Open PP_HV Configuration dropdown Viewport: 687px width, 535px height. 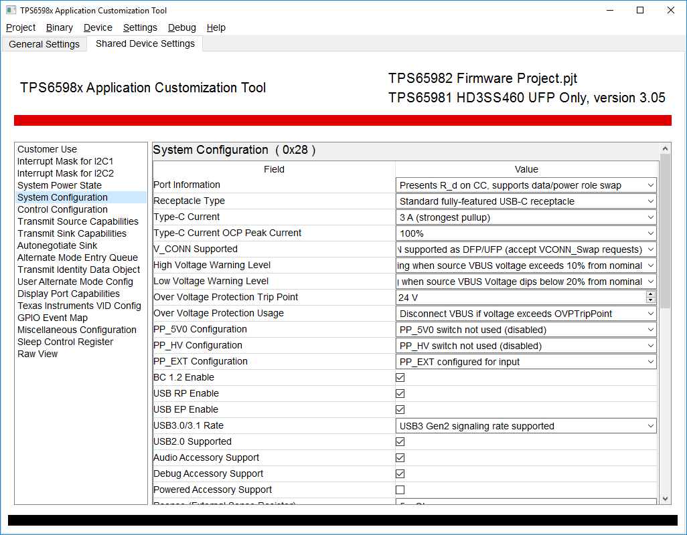click(526, 346)
